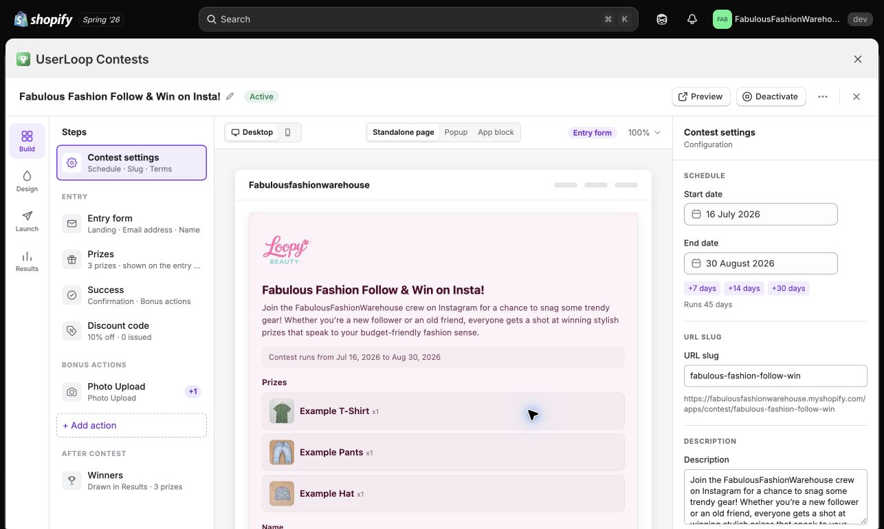Click the Photo Upload camera icon
Viewport: 884px width, 529px height.
pos(71,392)
